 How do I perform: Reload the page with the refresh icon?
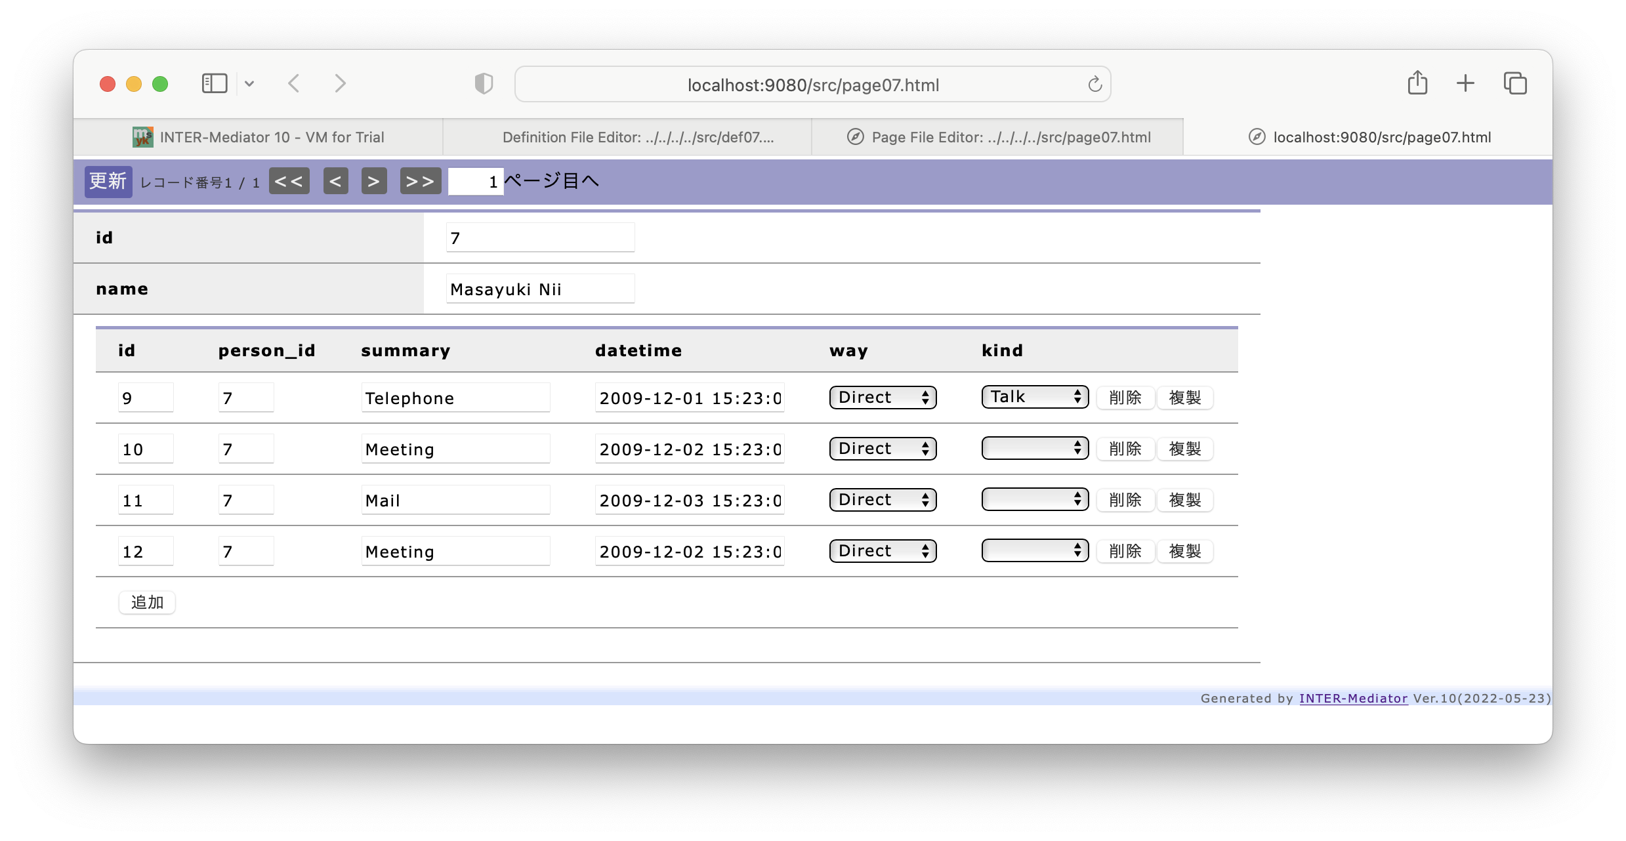[x=1094, y=84]
